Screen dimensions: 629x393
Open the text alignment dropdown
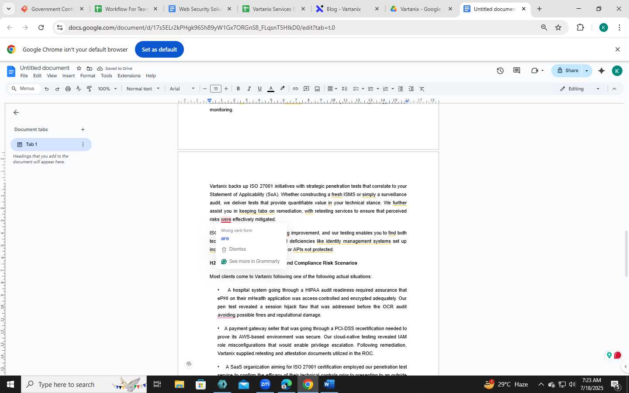click(332, 89)
